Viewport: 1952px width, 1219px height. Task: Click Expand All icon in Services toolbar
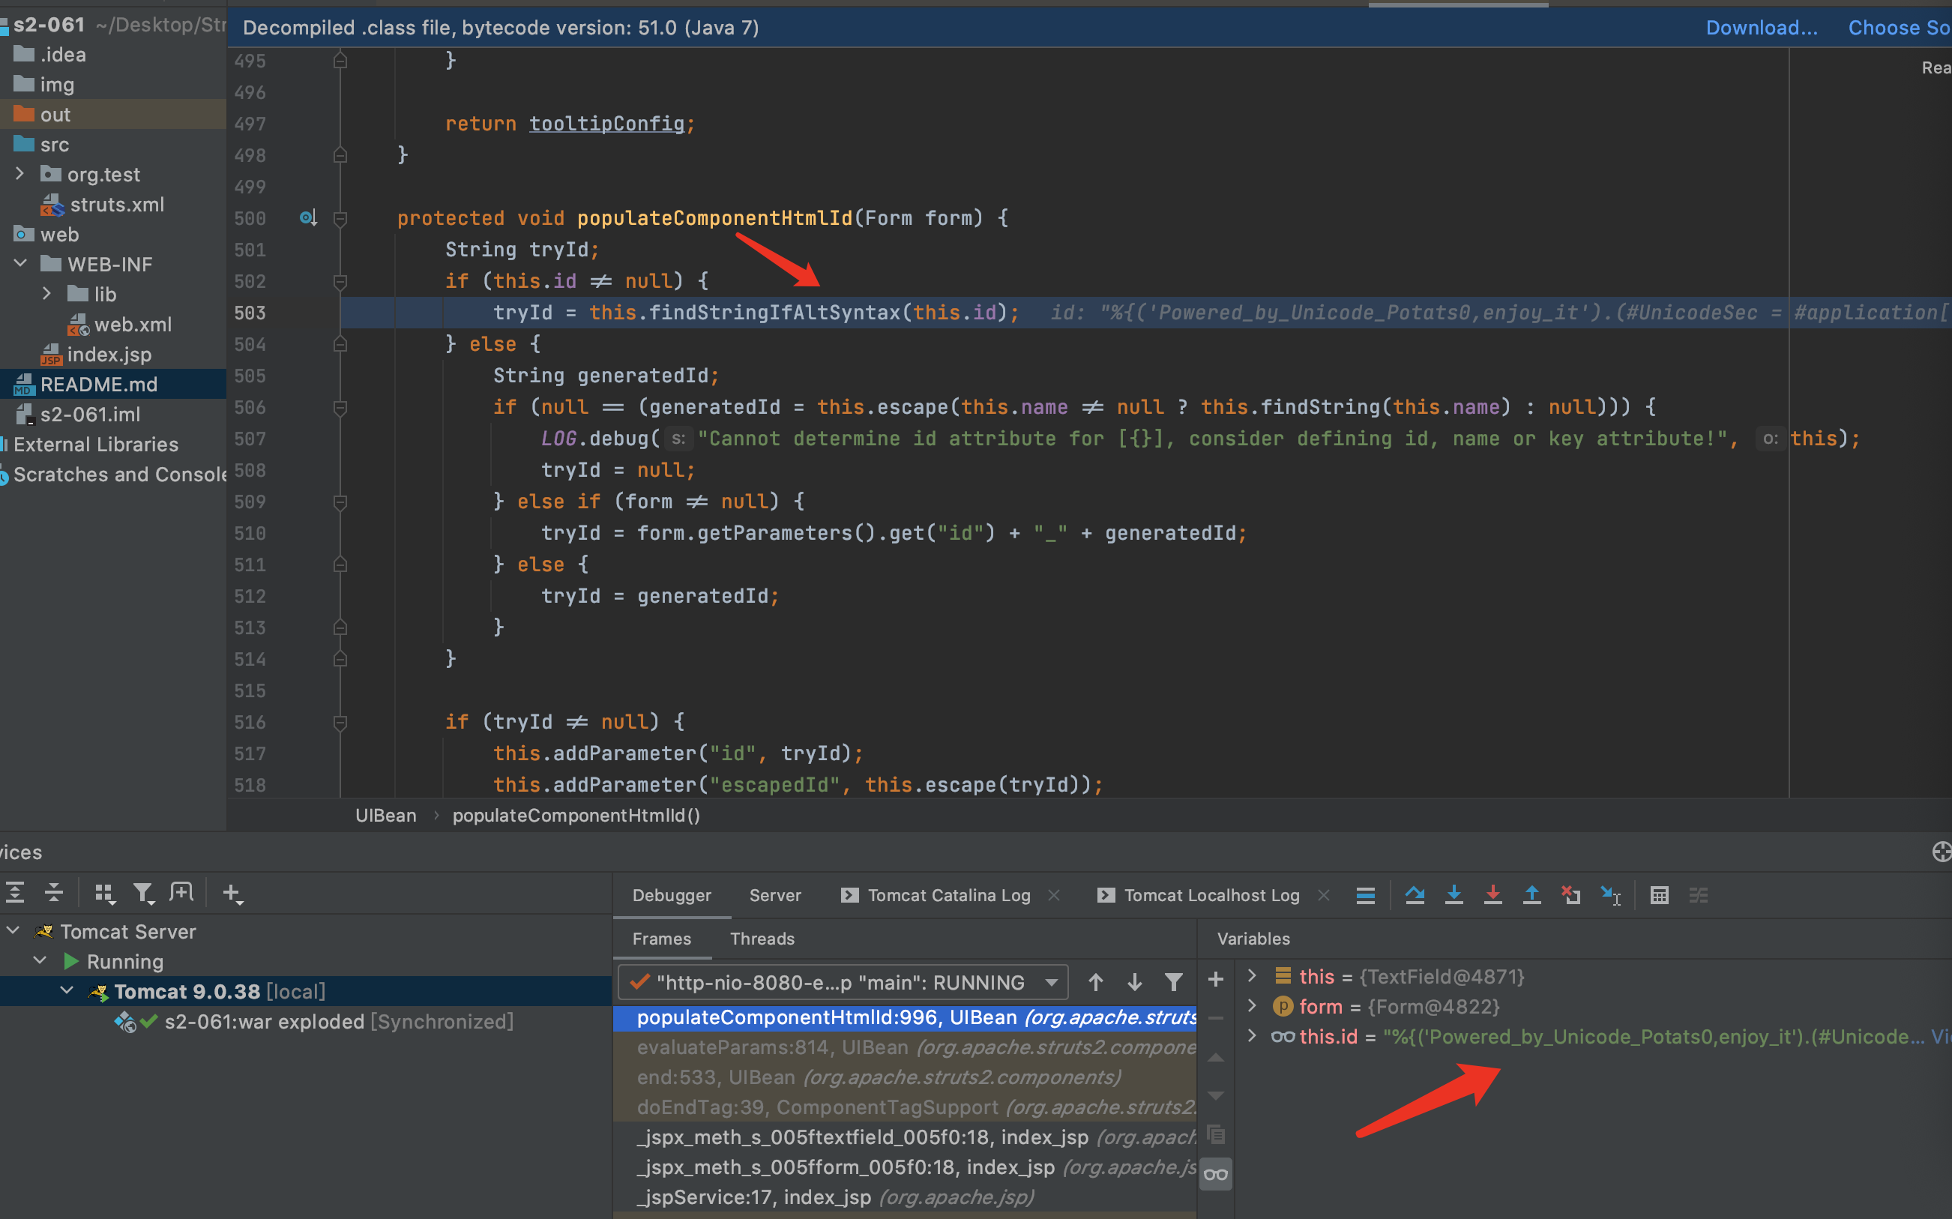(14, 892)
